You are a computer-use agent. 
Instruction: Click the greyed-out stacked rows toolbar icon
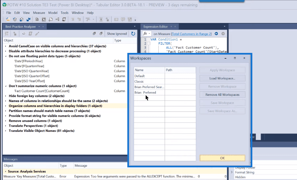[x=101, y=19]
